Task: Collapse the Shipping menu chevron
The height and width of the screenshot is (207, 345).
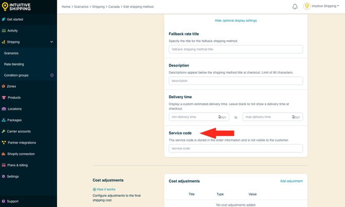Action: click(x=51, y=42)
